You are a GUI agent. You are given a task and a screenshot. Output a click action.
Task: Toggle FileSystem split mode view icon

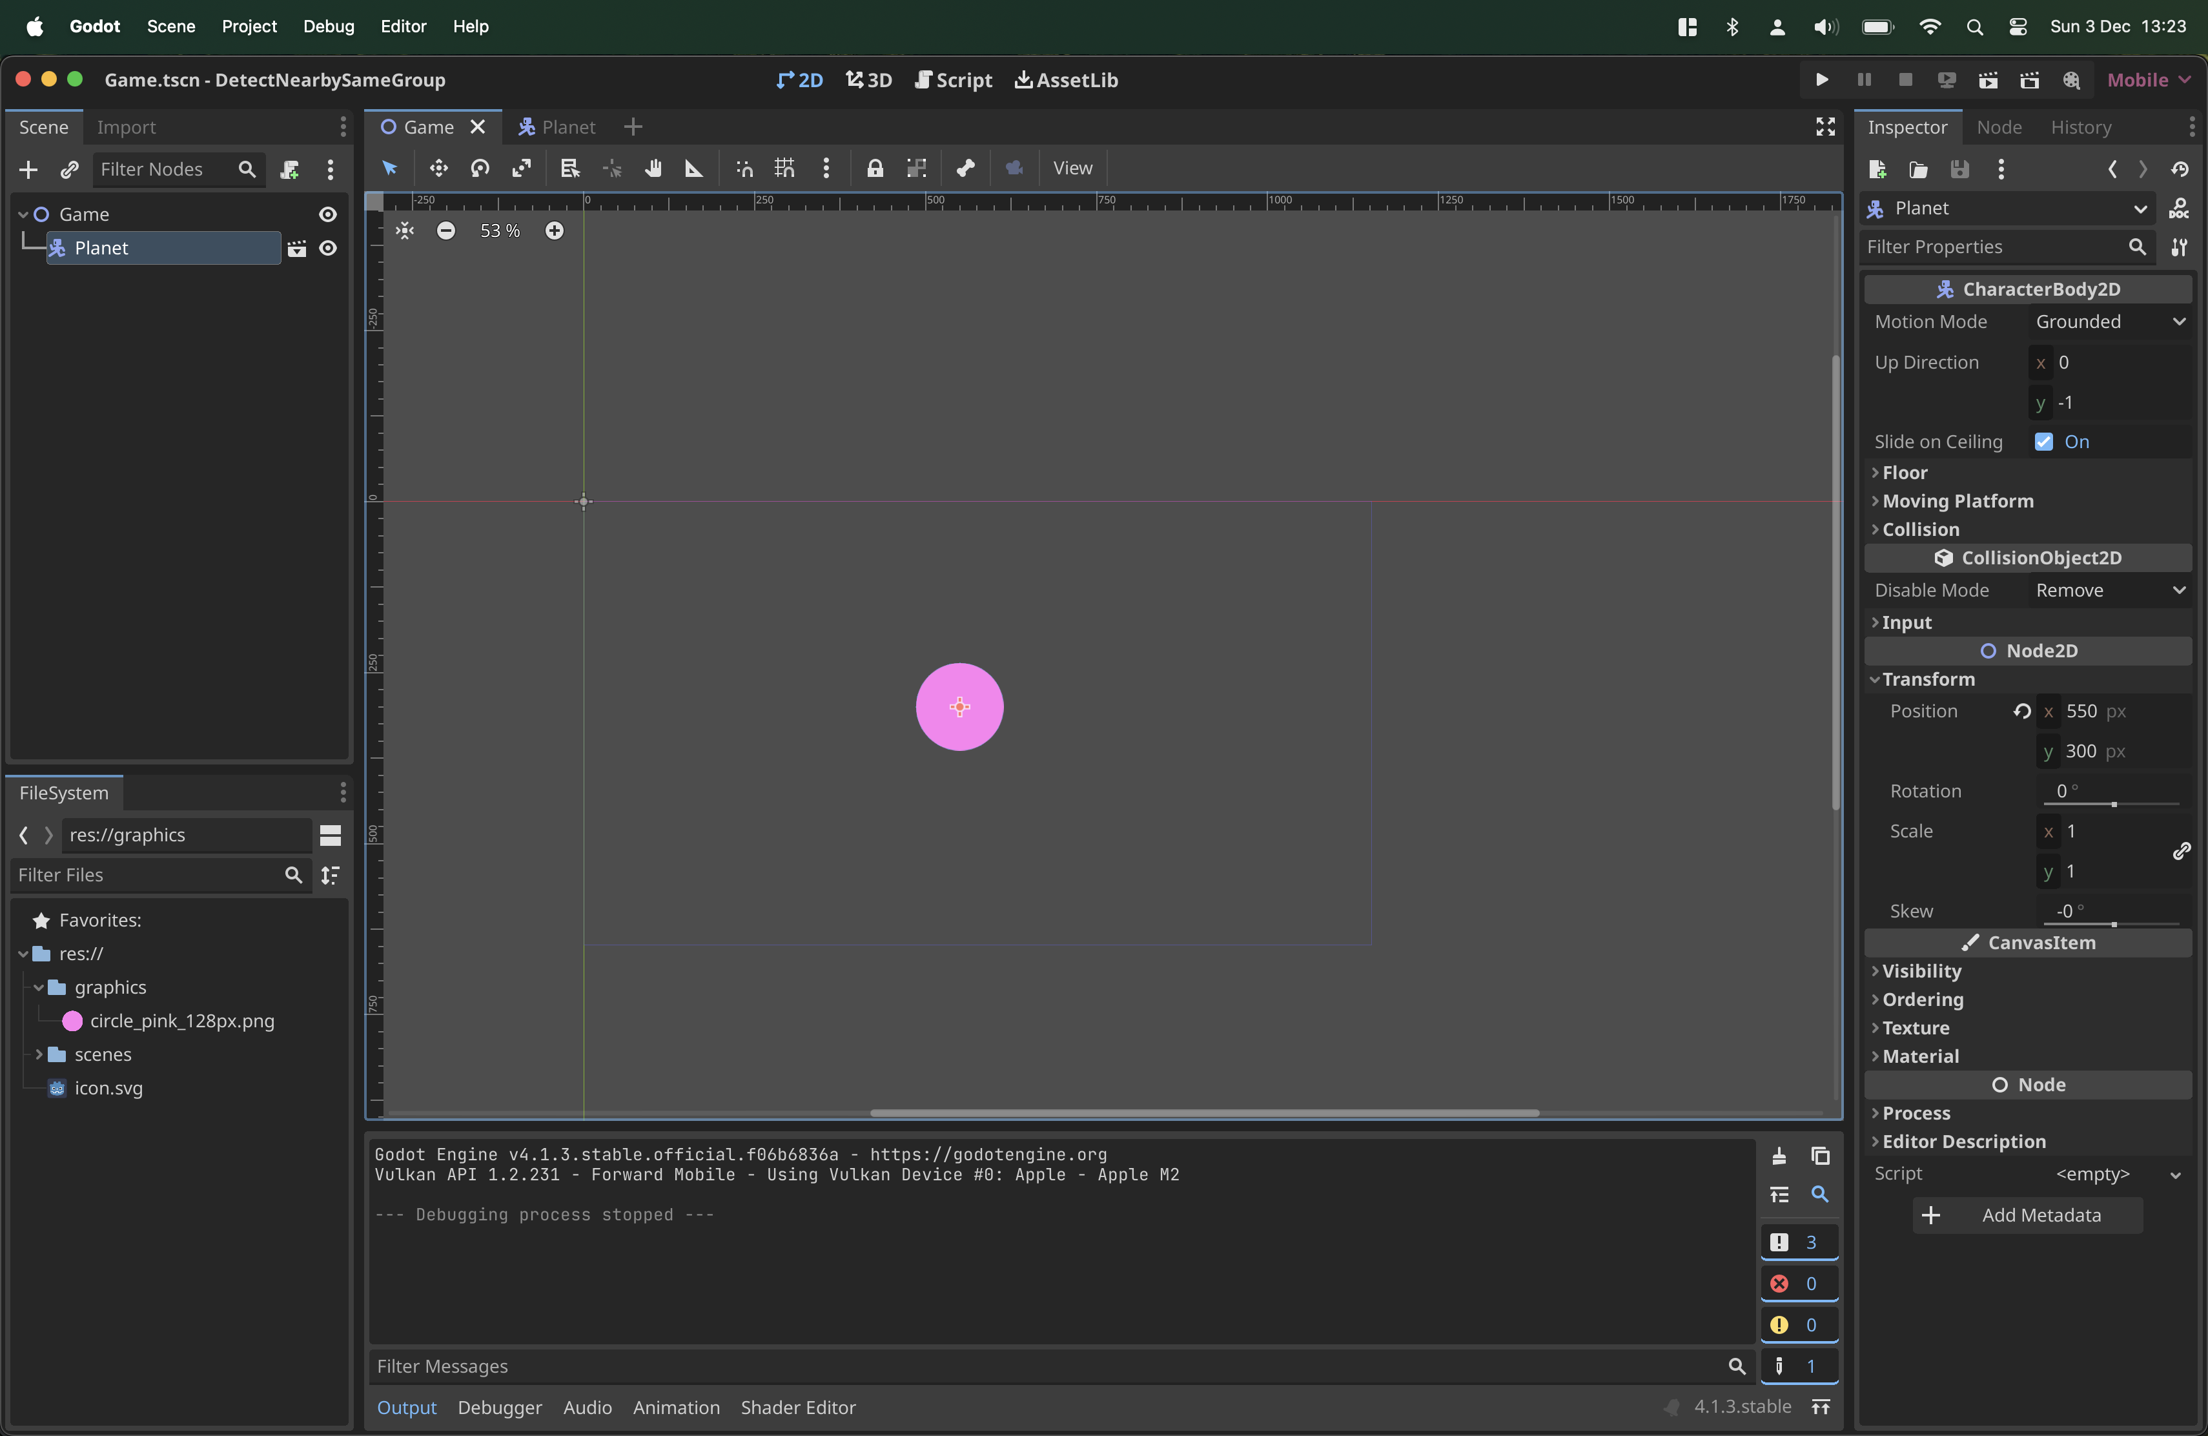pos(331,835)
